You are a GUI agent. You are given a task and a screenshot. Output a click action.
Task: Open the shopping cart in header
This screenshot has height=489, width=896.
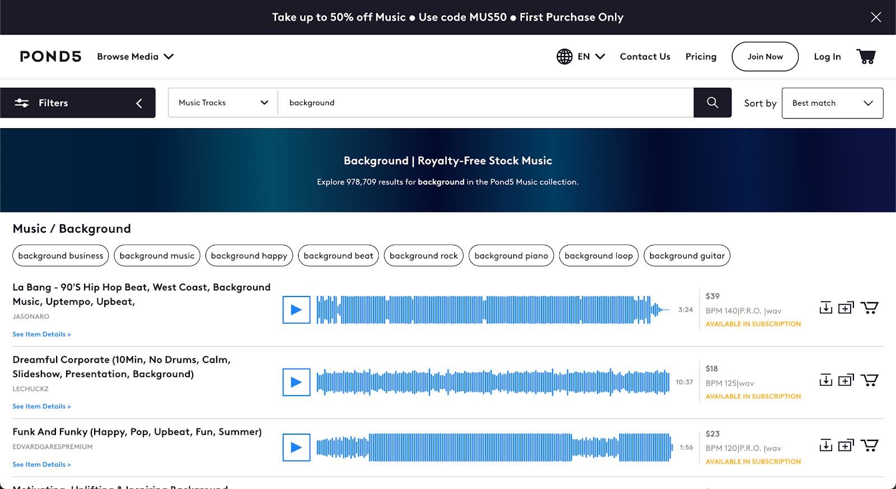[x=866, y=57]
